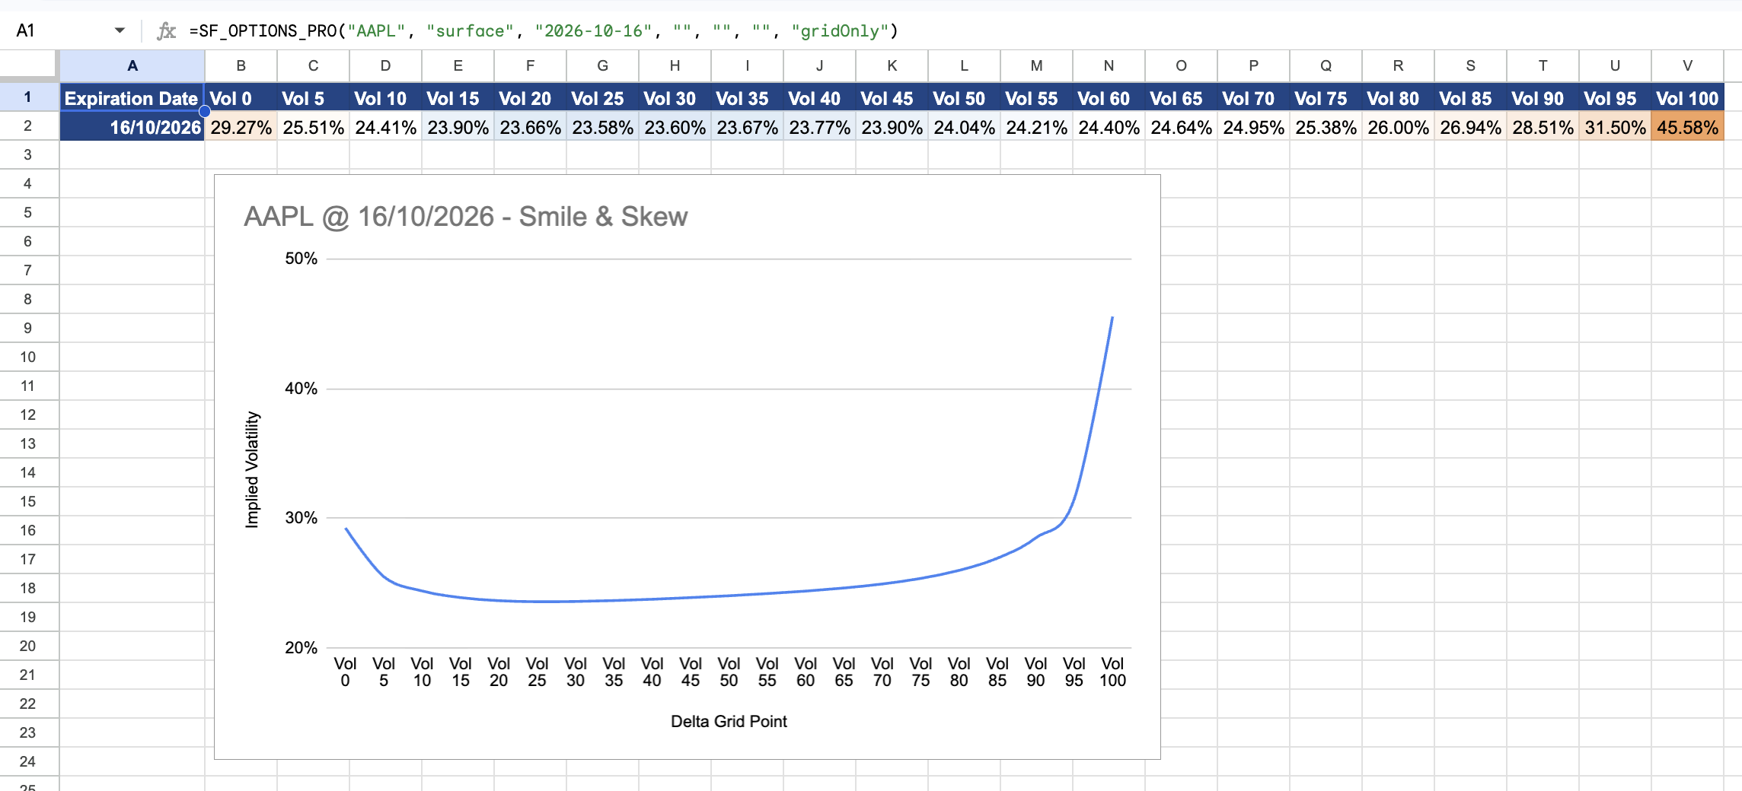Select the top-left select-all corner box
1742x791 pixels.
click(x=29, y=65)
